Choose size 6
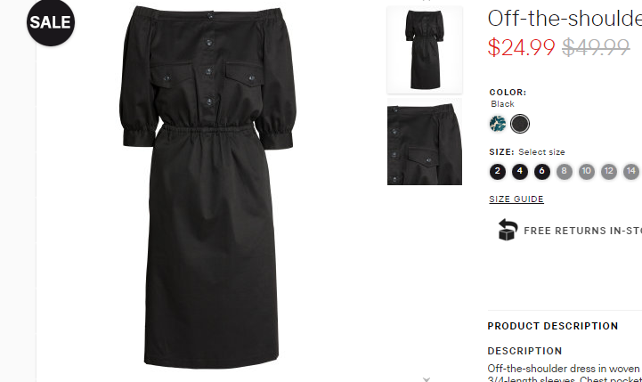The height and width of the screenshot is (382, 642). click(541, 171)
